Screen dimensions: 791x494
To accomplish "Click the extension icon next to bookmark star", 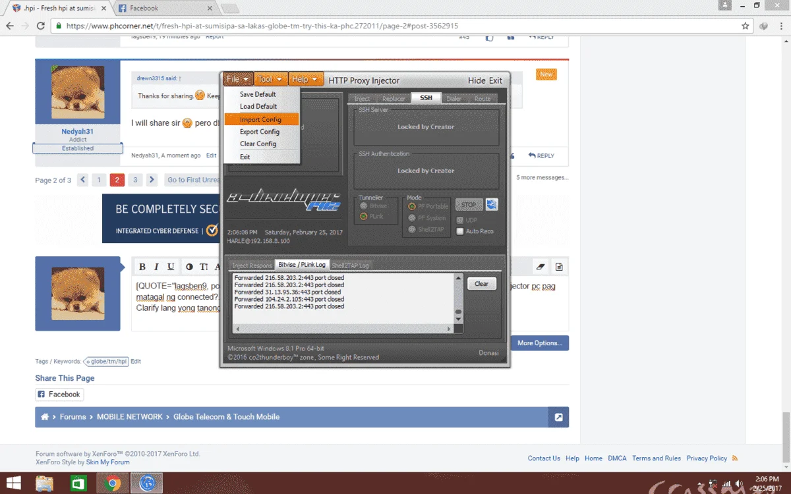I will coord(763,26).
